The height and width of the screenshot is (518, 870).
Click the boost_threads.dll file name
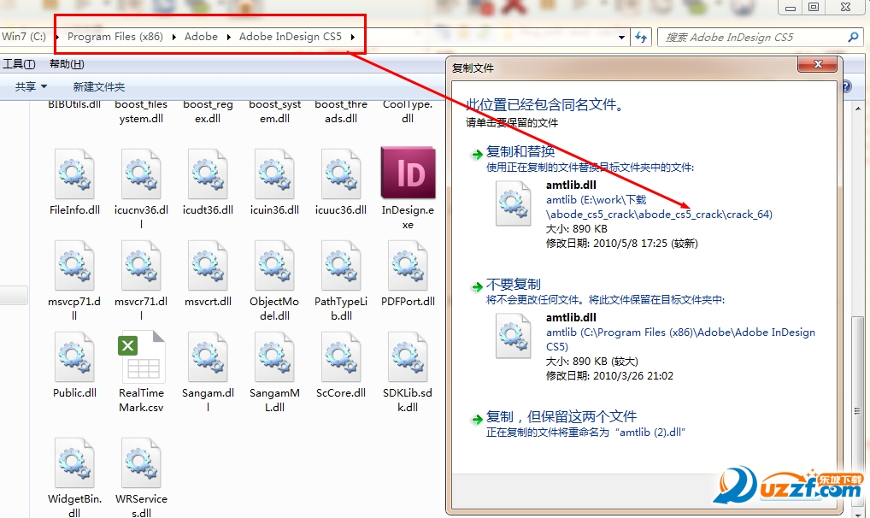[341, 111]
